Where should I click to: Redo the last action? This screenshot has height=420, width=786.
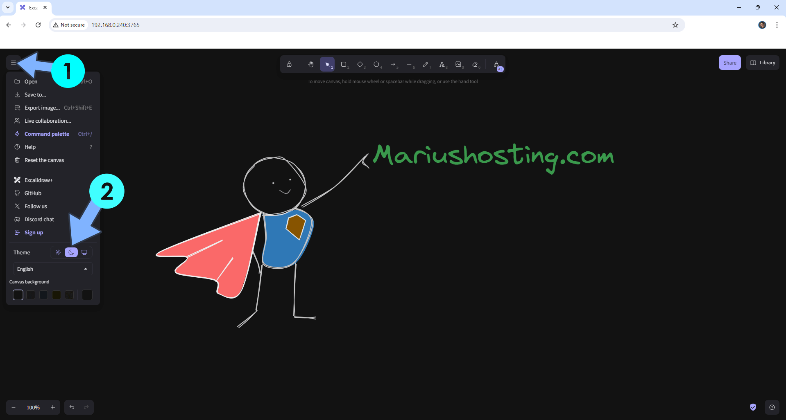coord(86,407)
